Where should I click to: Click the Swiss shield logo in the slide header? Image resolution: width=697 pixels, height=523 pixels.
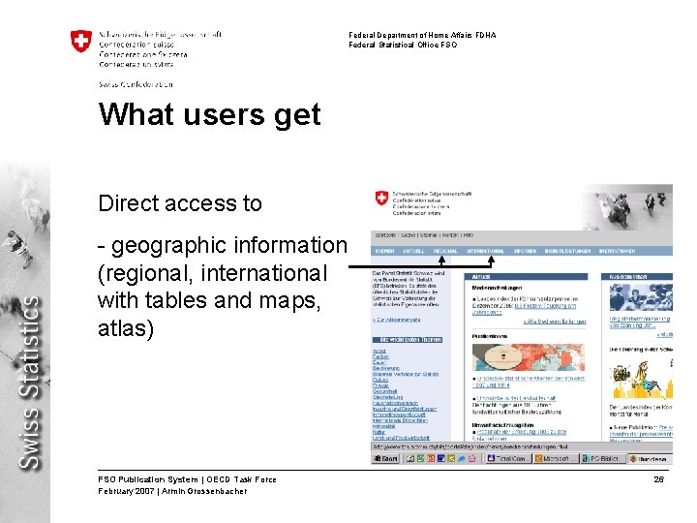point(81,41)
